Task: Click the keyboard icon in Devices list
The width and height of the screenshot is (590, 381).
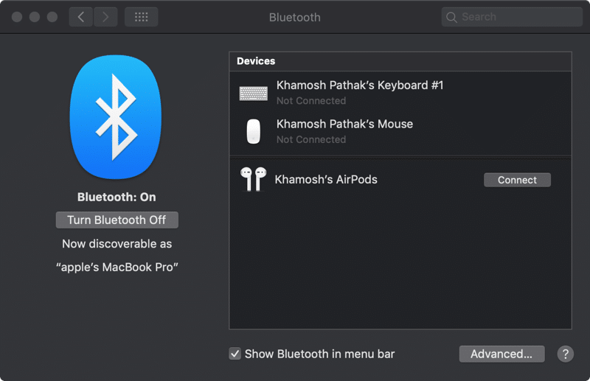Action: pos(254,94)
